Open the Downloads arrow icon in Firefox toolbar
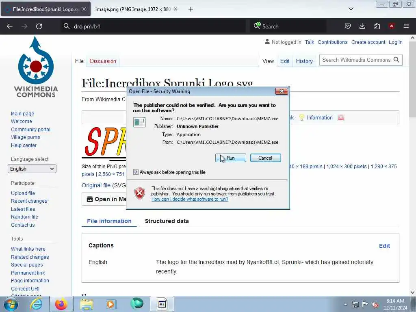The width and height of the screenshot is (416, 312). point(362,26)
